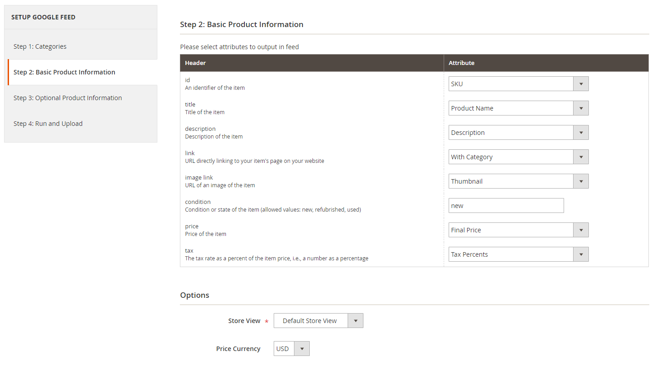Click the arrow icon next to USD
This screenshot has width=652, height=365.
pos(302,349)
